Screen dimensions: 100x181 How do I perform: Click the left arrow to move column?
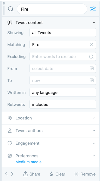[x=6, y=174]
